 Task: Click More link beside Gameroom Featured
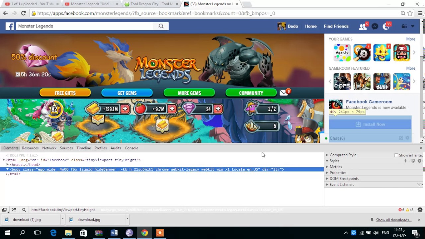(411, 68)
